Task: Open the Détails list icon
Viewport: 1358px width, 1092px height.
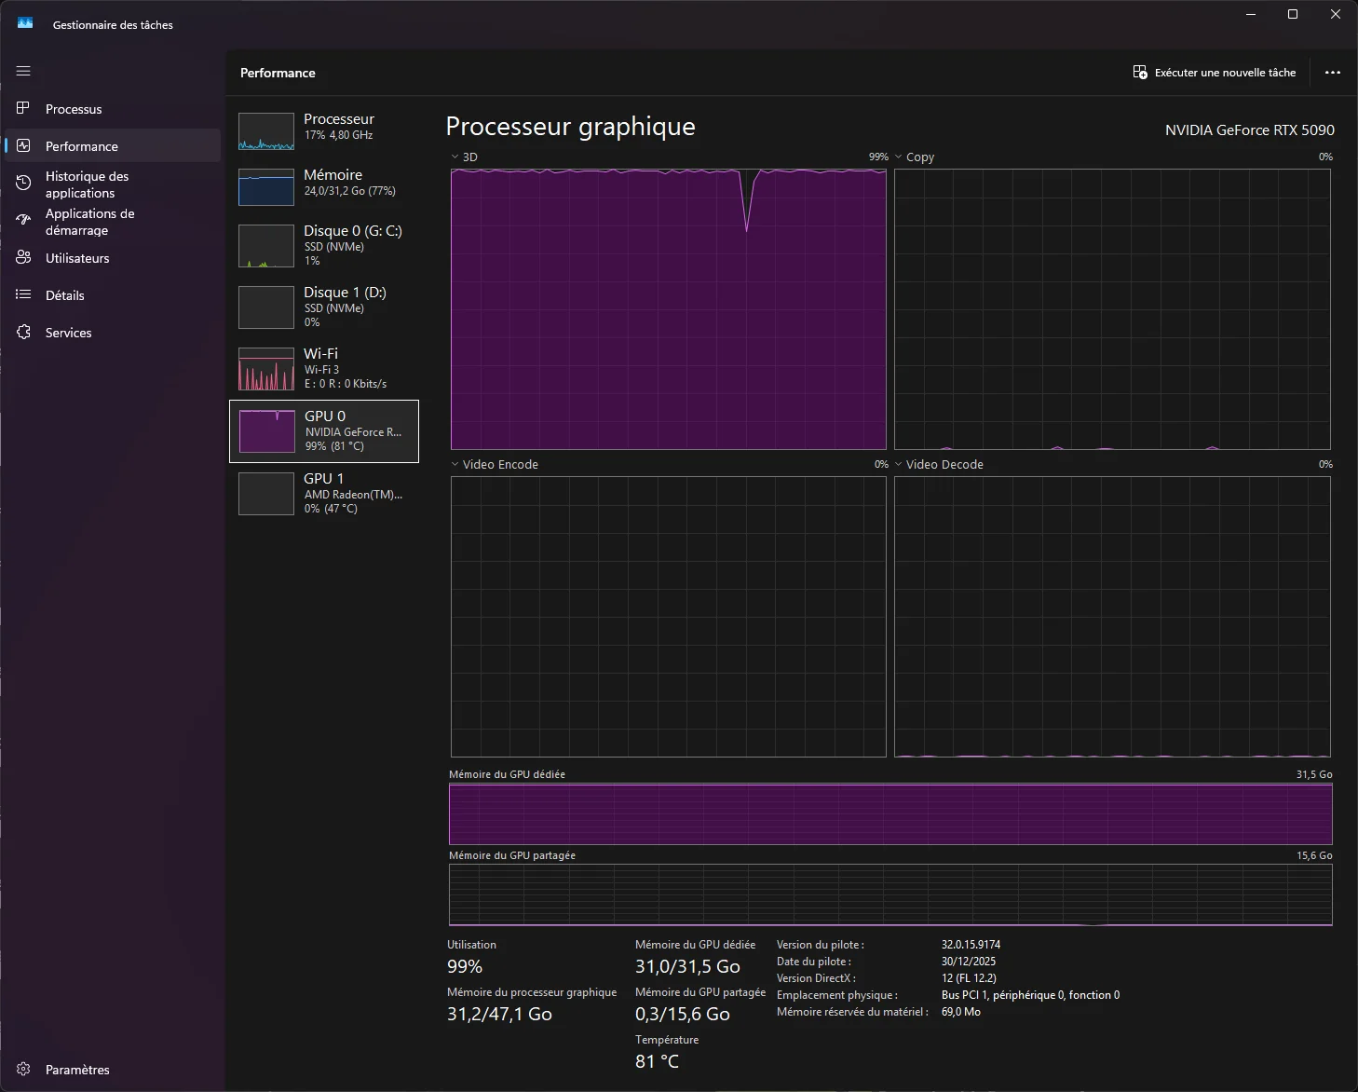Action: (23, 294)
